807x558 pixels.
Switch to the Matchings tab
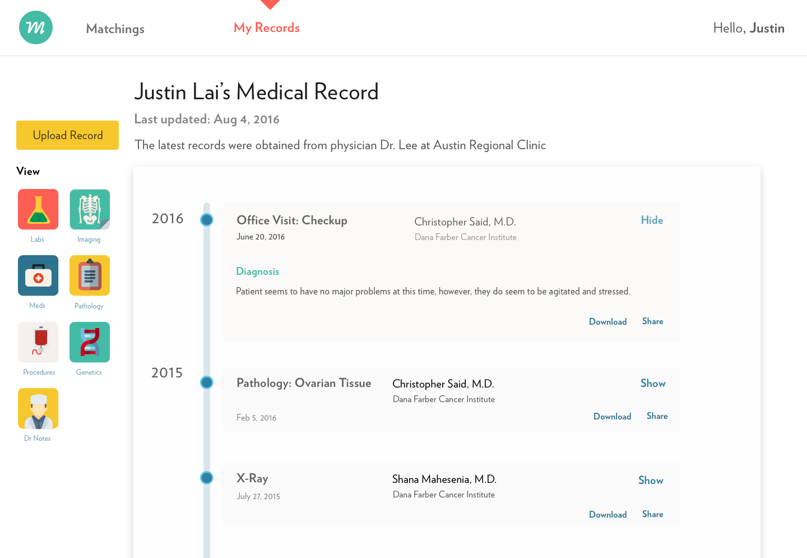coord(115,28)
